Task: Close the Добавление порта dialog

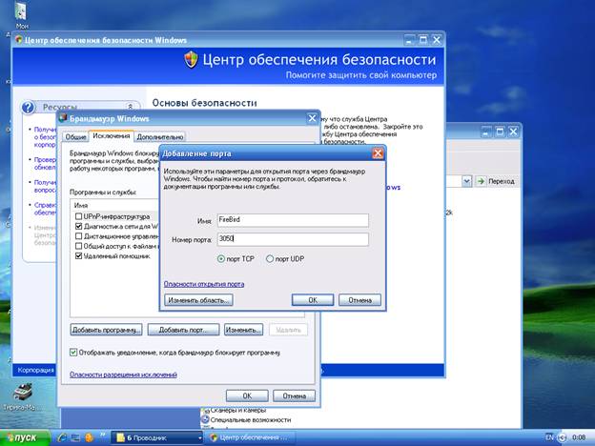Action: coord(378,153)
